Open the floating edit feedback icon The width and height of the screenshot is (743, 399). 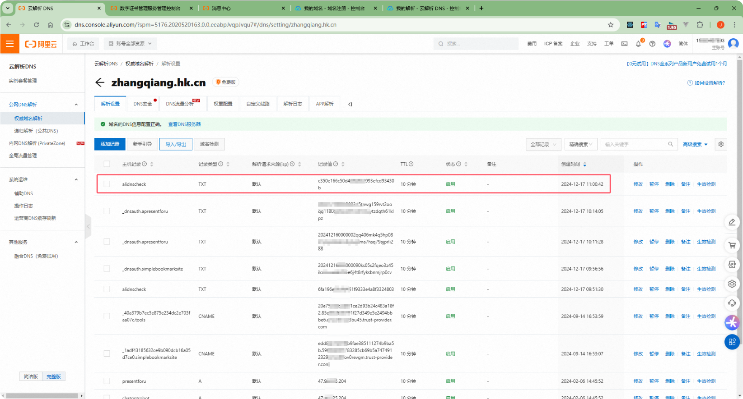732,222
